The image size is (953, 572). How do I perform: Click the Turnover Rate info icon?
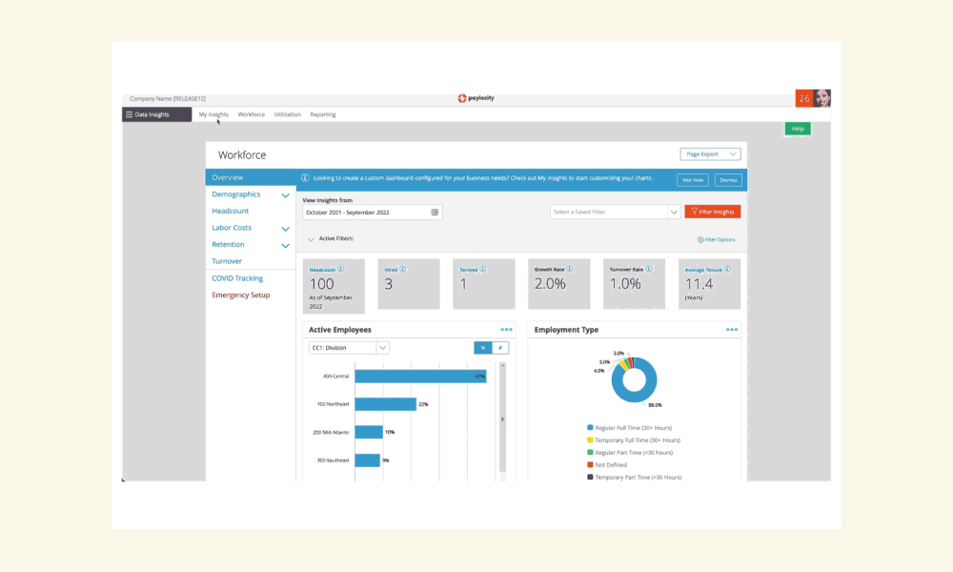point(648,269)
